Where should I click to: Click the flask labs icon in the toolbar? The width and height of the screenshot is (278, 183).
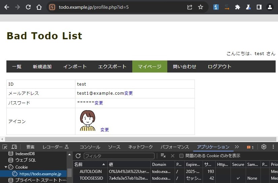pos(248,7)
